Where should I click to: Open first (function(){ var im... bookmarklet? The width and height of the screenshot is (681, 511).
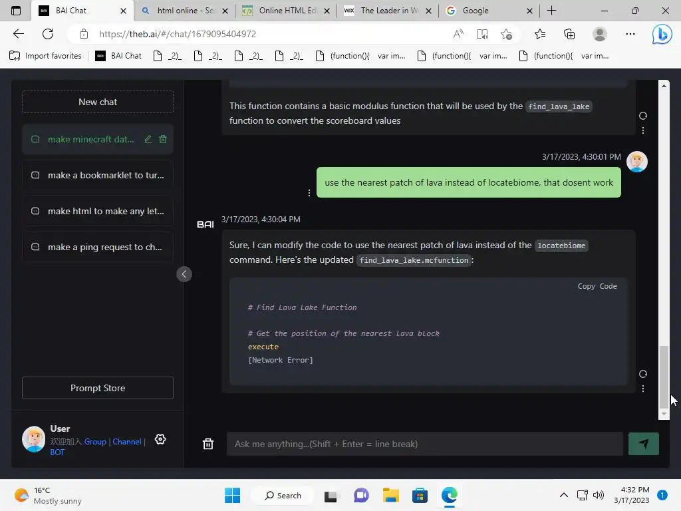tap(360, 56)
